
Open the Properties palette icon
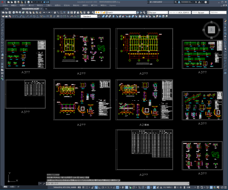click(x=68, y=13)
